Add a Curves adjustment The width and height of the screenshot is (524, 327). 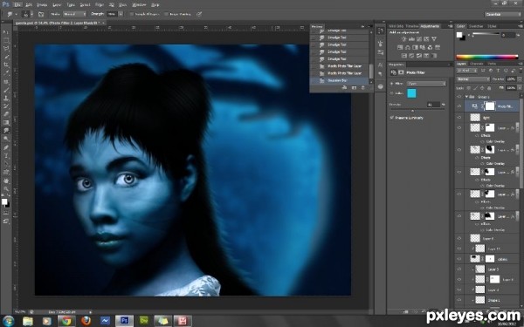418,39
